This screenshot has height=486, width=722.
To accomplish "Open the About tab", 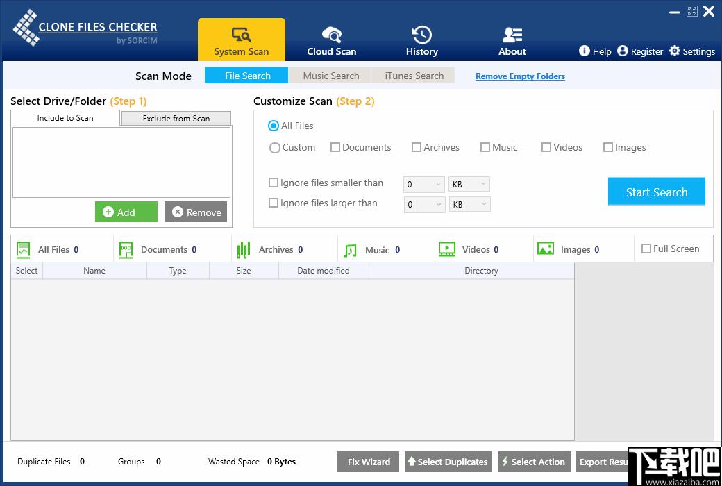I will [x=512, y=40].
